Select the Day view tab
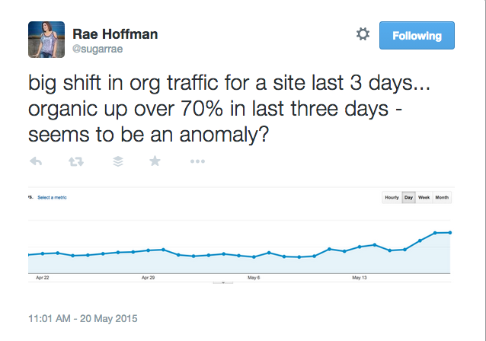This screenshot has height=341, width=486. [x=408, y=197]
